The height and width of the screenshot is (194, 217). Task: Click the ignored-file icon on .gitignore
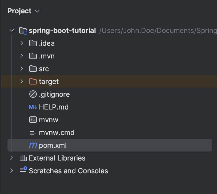click(x=32, y=94)
